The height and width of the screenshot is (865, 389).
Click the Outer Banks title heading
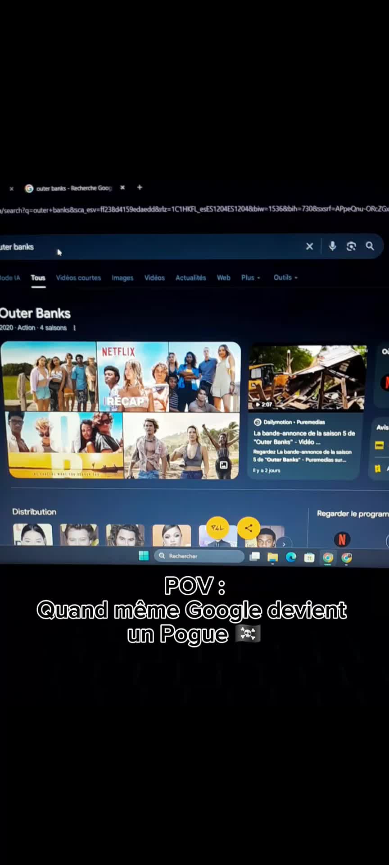click(35, 313)
